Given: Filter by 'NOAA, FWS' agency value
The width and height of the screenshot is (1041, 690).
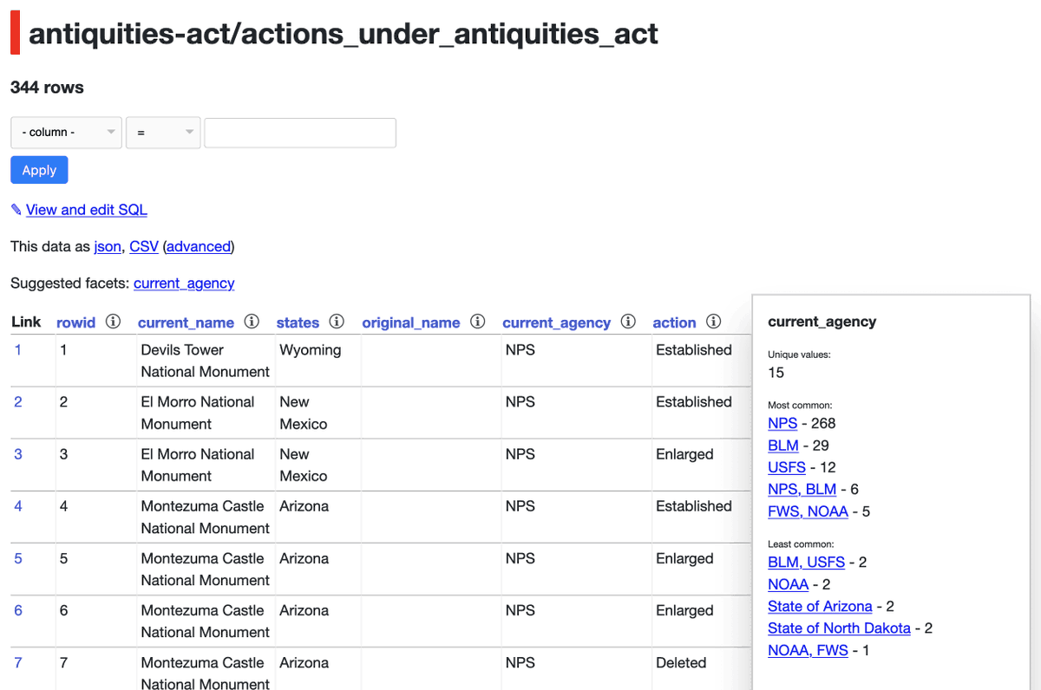Looking at the screenshot, I should [x=809, y=650].
